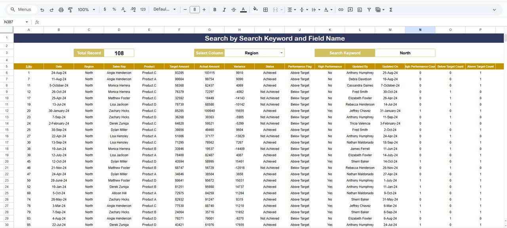Increase decimal places
Image resolution: width=507 pixels, height=228 pixels.
tap(133, 9)
